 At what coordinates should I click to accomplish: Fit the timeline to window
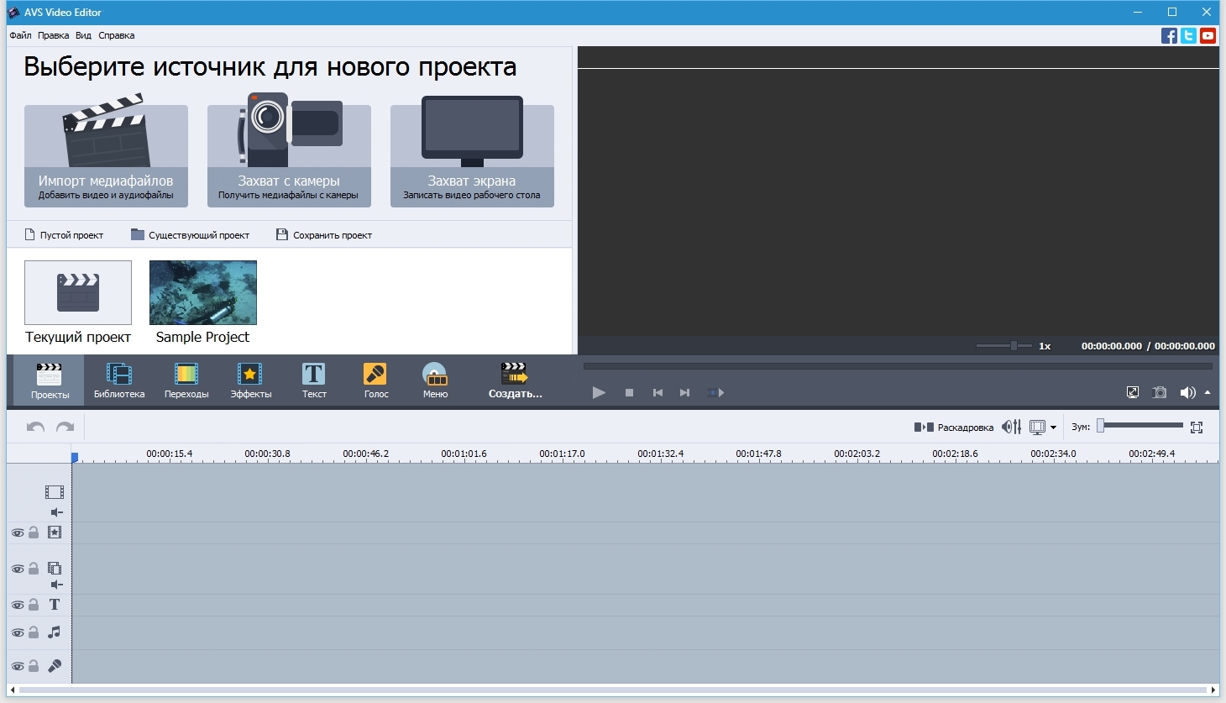pos(1197,428)
